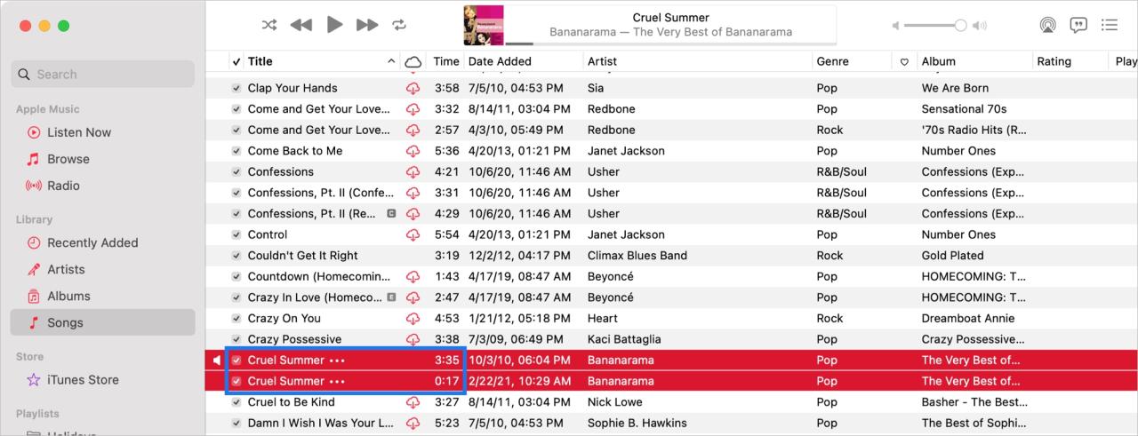Uncheck Crazy Possessive checkbox
Screen dimensions: 1138x436
click(x=236, y=339)
